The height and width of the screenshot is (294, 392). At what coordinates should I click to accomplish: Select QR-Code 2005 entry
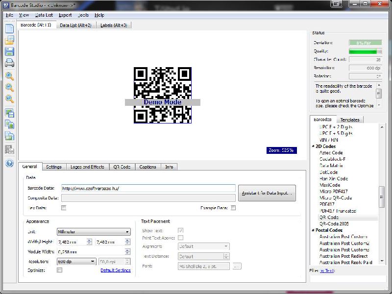point(334,224)
